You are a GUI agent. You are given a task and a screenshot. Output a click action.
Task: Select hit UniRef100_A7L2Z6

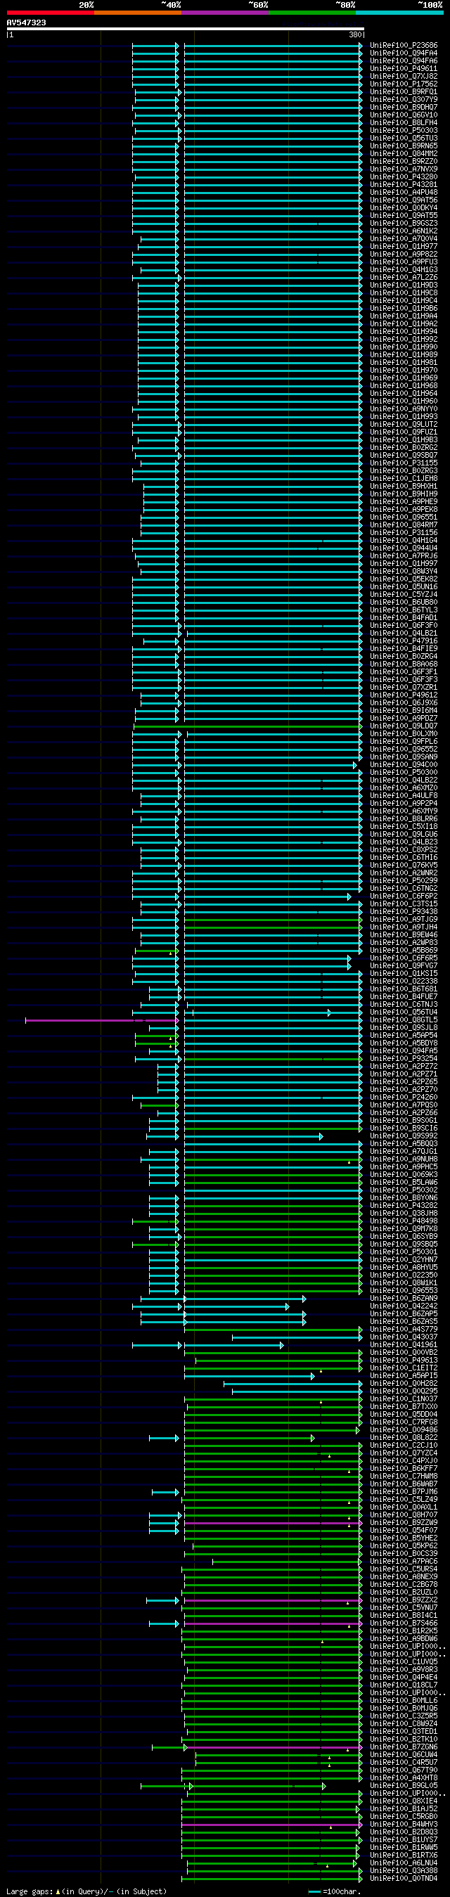pos(404,277)
